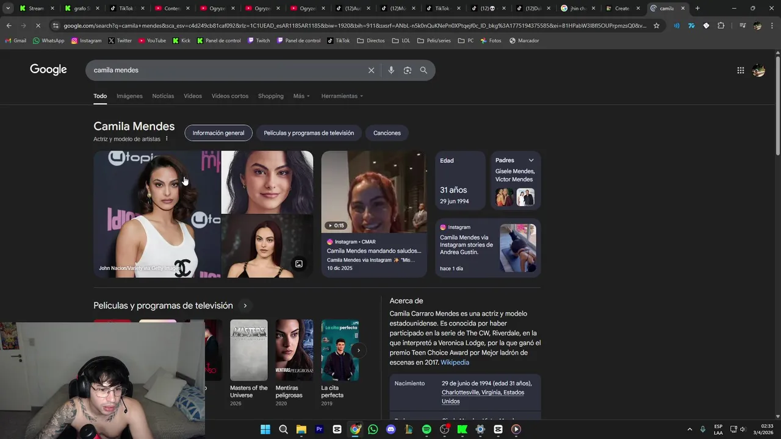Open the Pelis/series bookmarks folder
Screen dimensions: 781x439
pyautogui.click(x=433, y=41)
